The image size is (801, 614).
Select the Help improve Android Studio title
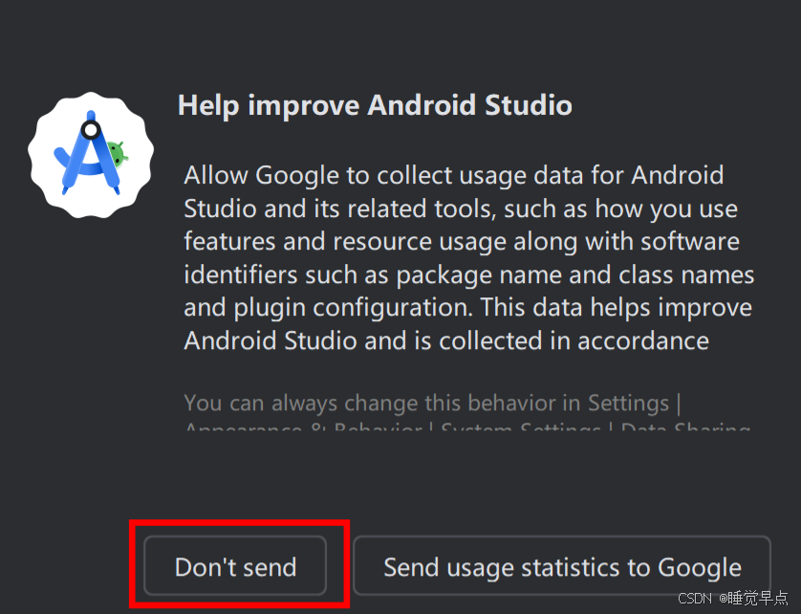click(x=375, y=105)
